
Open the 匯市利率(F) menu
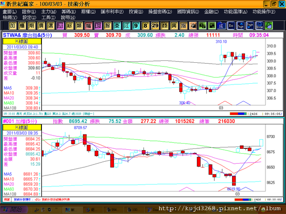(112, 11)
